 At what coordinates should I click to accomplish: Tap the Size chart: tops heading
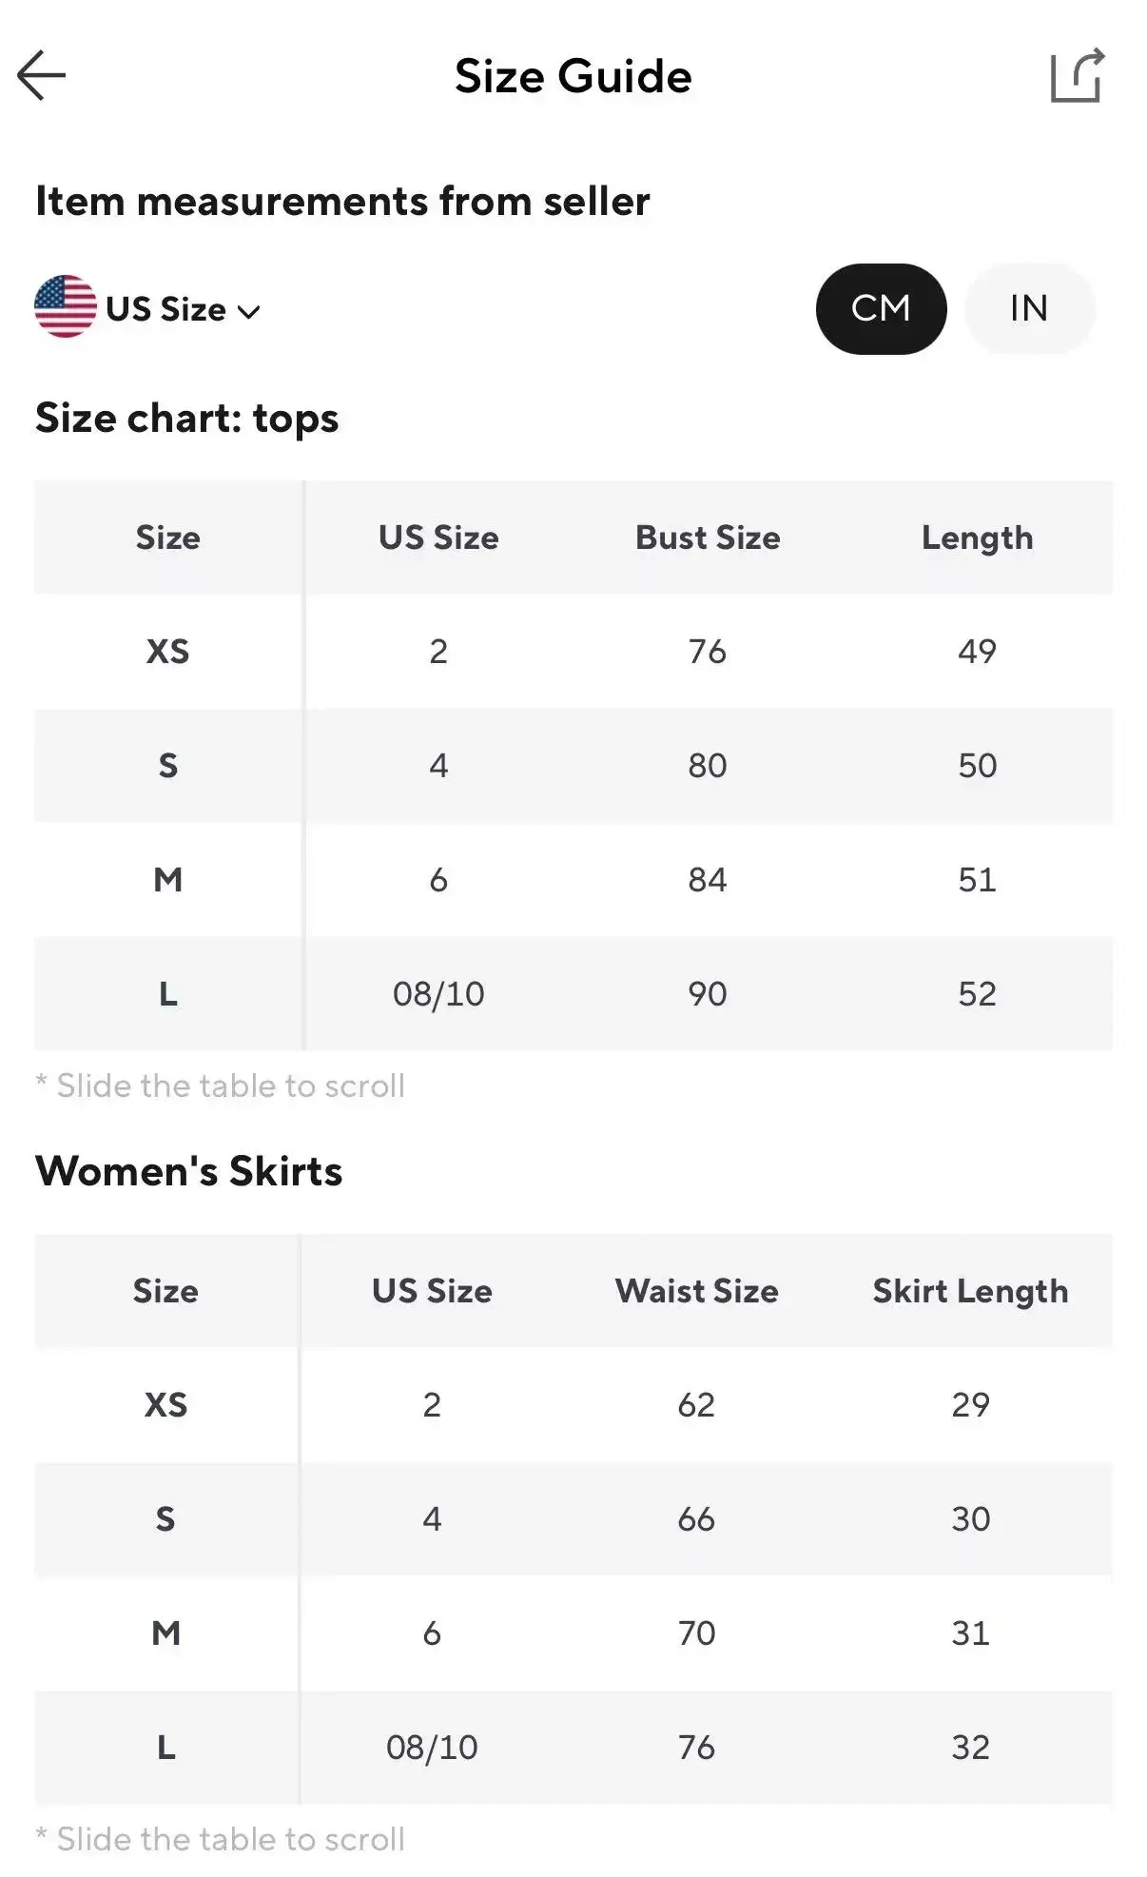click(x=186, y=418)
